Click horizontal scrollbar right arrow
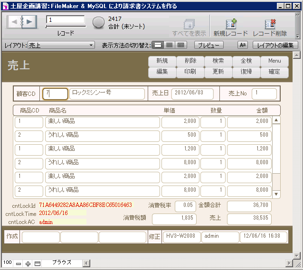The height and width of the screenshot is (270, 303). (x=289, y=263)
